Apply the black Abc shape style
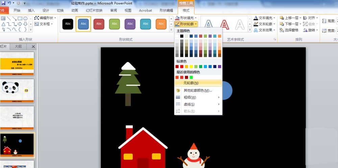This screenshot has height=168, width=338. point(68,24)
